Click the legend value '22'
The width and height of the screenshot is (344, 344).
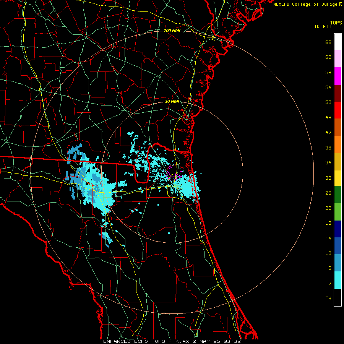point(328,208)
